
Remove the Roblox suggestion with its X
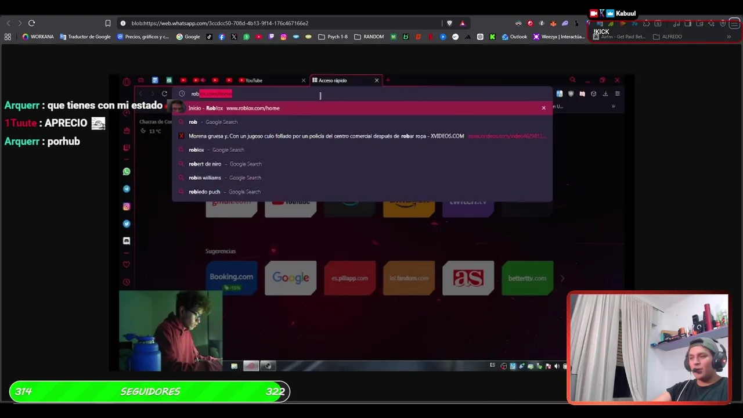(x=543, y=108)
